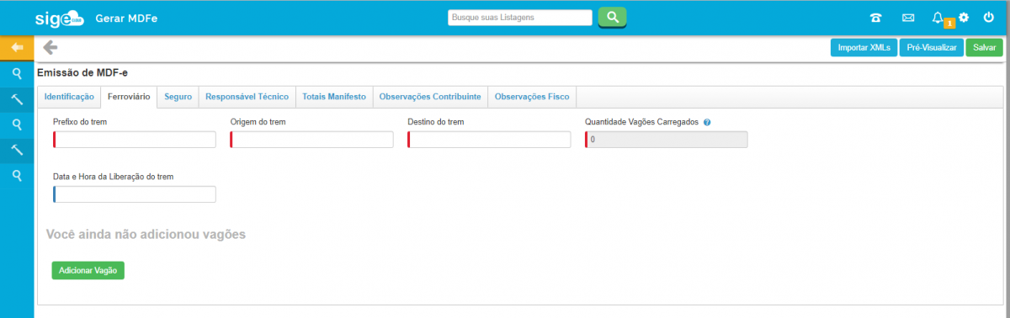Click the green search magnifier button
This screenshot has height=318, width=1010.
612,17
